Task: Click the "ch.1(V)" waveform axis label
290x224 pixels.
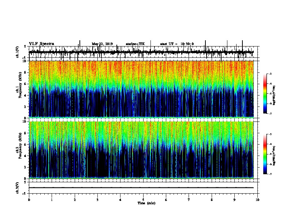Action: point(18,52)
